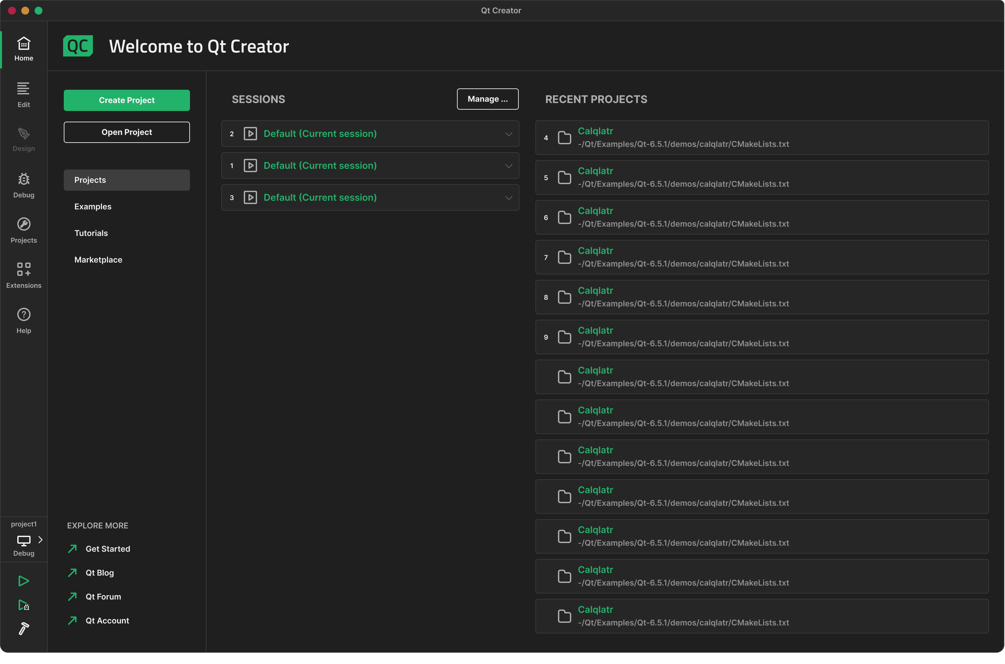Viewport: 1005px width, 664px height.
Task: Build project with hammer icon
Action: pyautogui.click(x=24, y=628)
